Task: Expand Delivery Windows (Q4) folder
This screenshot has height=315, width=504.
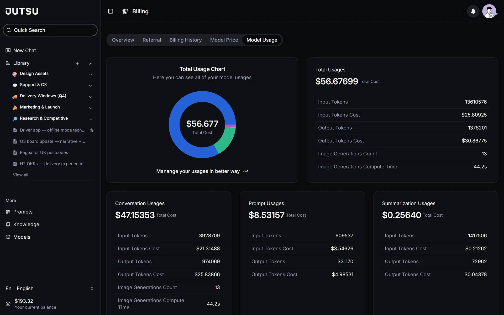Action: tap(91, 97)
